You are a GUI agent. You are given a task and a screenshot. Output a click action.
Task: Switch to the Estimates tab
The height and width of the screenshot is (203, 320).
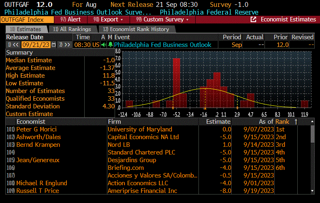(26, 30)
